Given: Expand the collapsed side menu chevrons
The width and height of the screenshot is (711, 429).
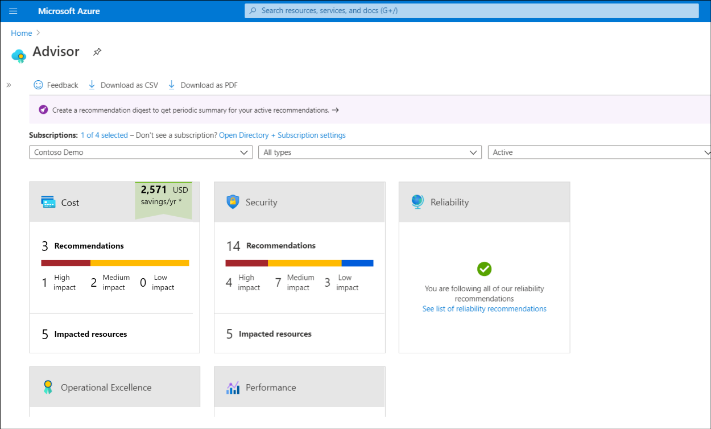Looking at the screenshot, I should pyautogui.click(x=9, y=85).
